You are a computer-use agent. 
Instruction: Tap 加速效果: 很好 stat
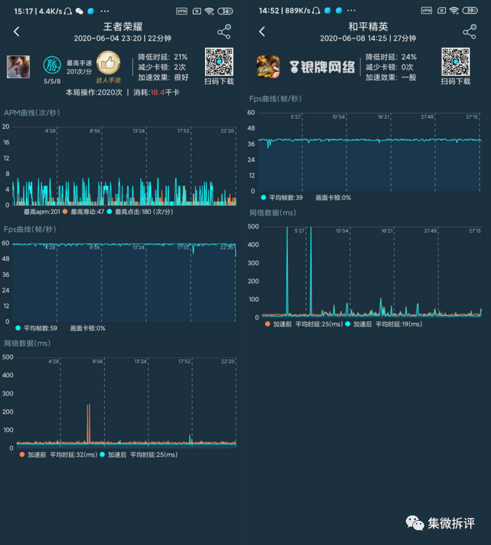click(x=163, y=77)
